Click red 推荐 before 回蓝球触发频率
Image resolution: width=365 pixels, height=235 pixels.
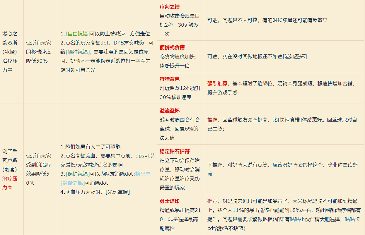(x=212, y=120)
